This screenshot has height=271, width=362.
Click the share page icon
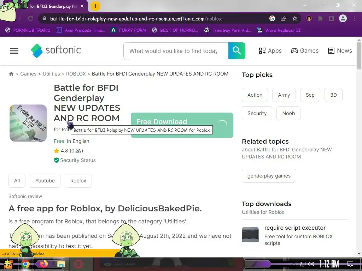point(284,18)
